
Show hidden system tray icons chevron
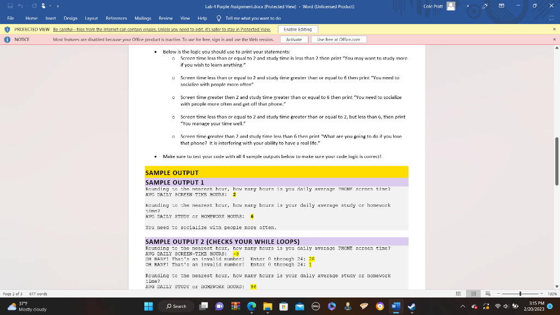(463, 306)
